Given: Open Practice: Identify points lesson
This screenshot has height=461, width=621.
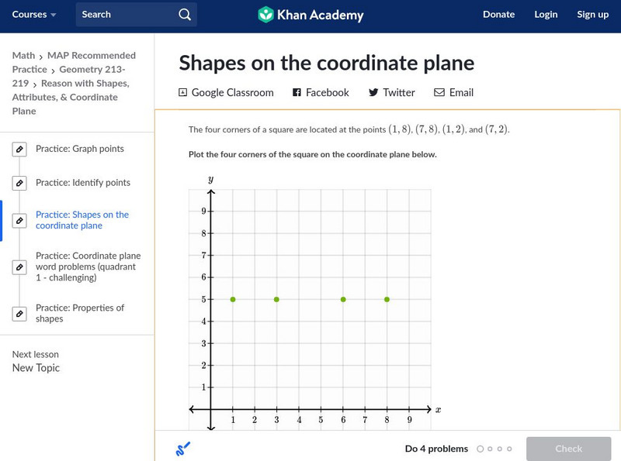Looking at the screenshot, I should 82,183.
